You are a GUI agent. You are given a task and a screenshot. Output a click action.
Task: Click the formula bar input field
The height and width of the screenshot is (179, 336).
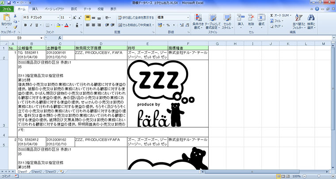tap(197, 38)
